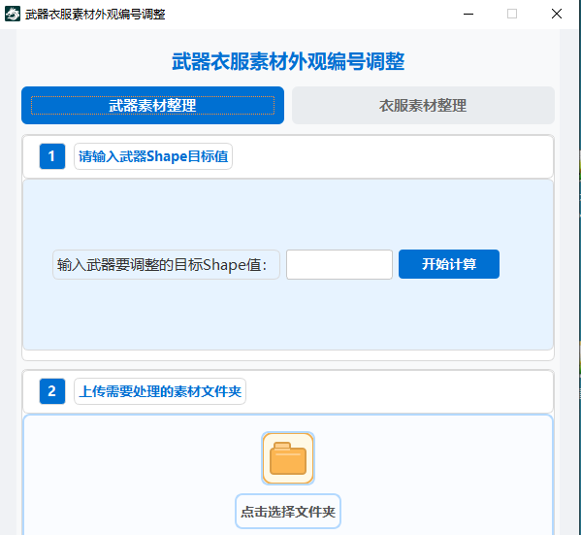Viewport: 581px width, 535px height.
Task: Maximize the application window
Action: point(512,15)
